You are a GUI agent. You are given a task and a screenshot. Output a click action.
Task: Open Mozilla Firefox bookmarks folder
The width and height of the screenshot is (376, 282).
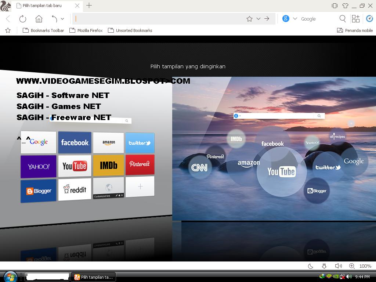[86, 30]
